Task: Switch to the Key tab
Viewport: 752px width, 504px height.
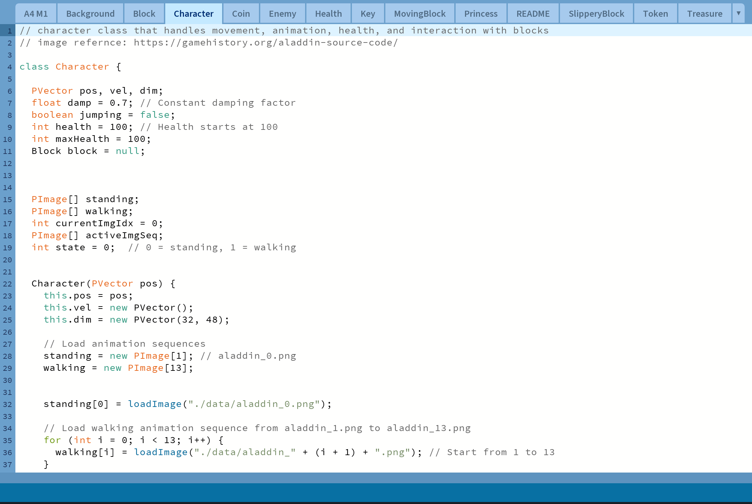Action: tap(367, 13)
